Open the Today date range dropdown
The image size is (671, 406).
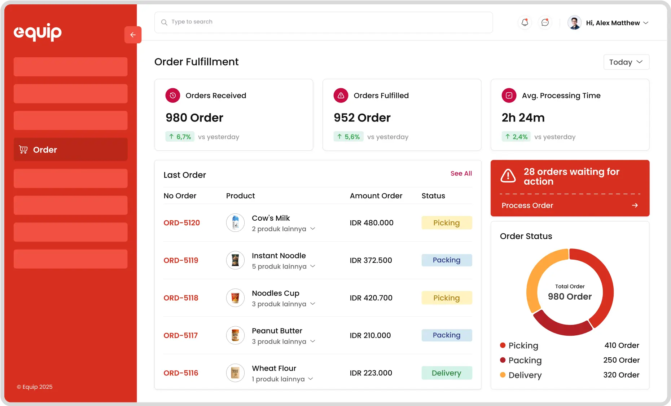click(x=626, y=62)
